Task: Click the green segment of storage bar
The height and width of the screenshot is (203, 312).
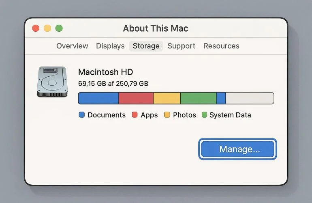Action: click(198, 98)
